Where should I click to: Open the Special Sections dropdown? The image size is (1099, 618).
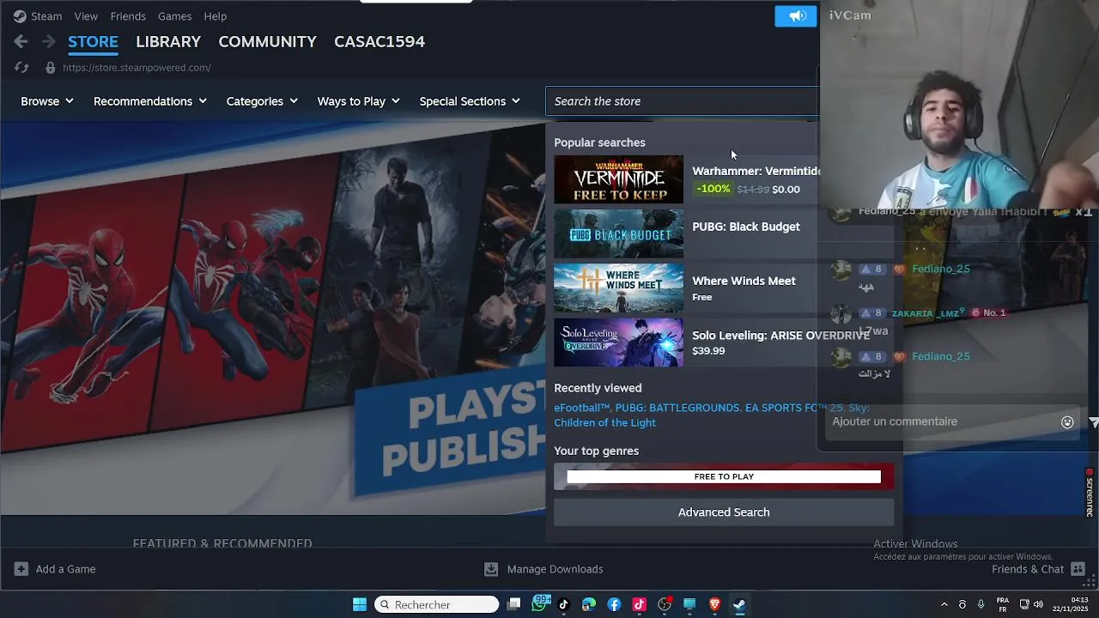coord(470,101)
